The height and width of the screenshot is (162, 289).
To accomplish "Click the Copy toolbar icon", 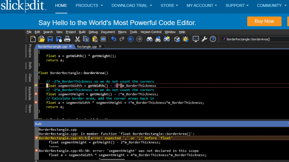I will tap(86, 39).
